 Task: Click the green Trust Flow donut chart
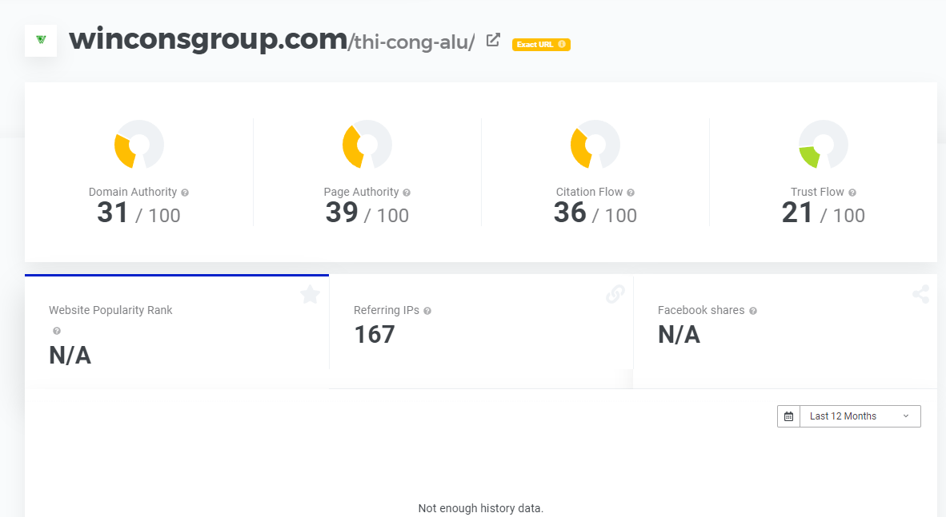click(823, 145)
